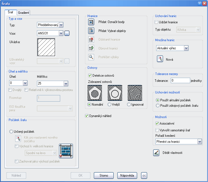
Task: Click the dialog help question mark icon
Action: pyautogui.click(x=200, y=3)
